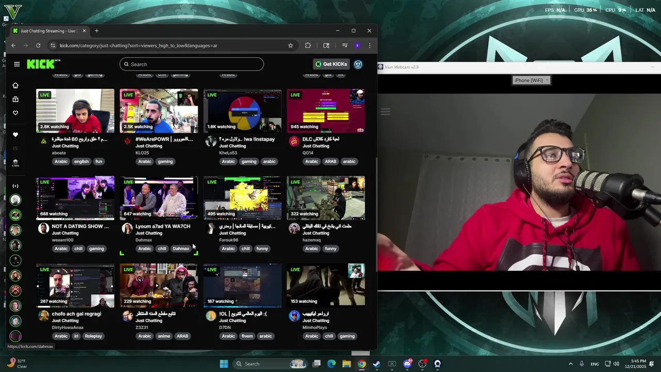
Task: Open the MimhoPlays channel avatar
Action: click(x=294, y=316)
